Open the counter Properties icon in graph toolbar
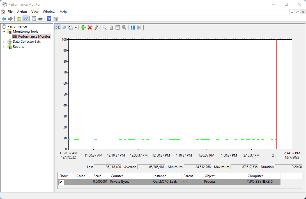306x199 pixels. 118,28
